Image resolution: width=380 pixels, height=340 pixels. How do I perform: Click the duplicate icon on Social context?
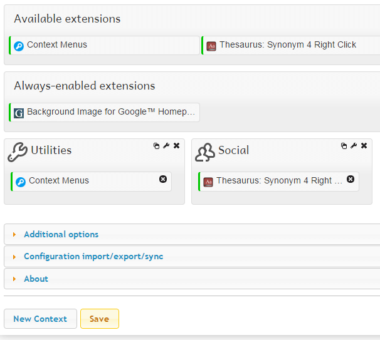344,146
